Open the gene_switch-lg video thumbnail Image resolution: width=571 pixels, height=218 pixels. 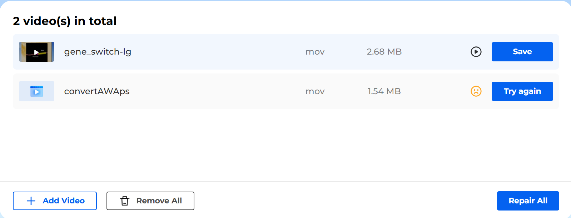36,52
